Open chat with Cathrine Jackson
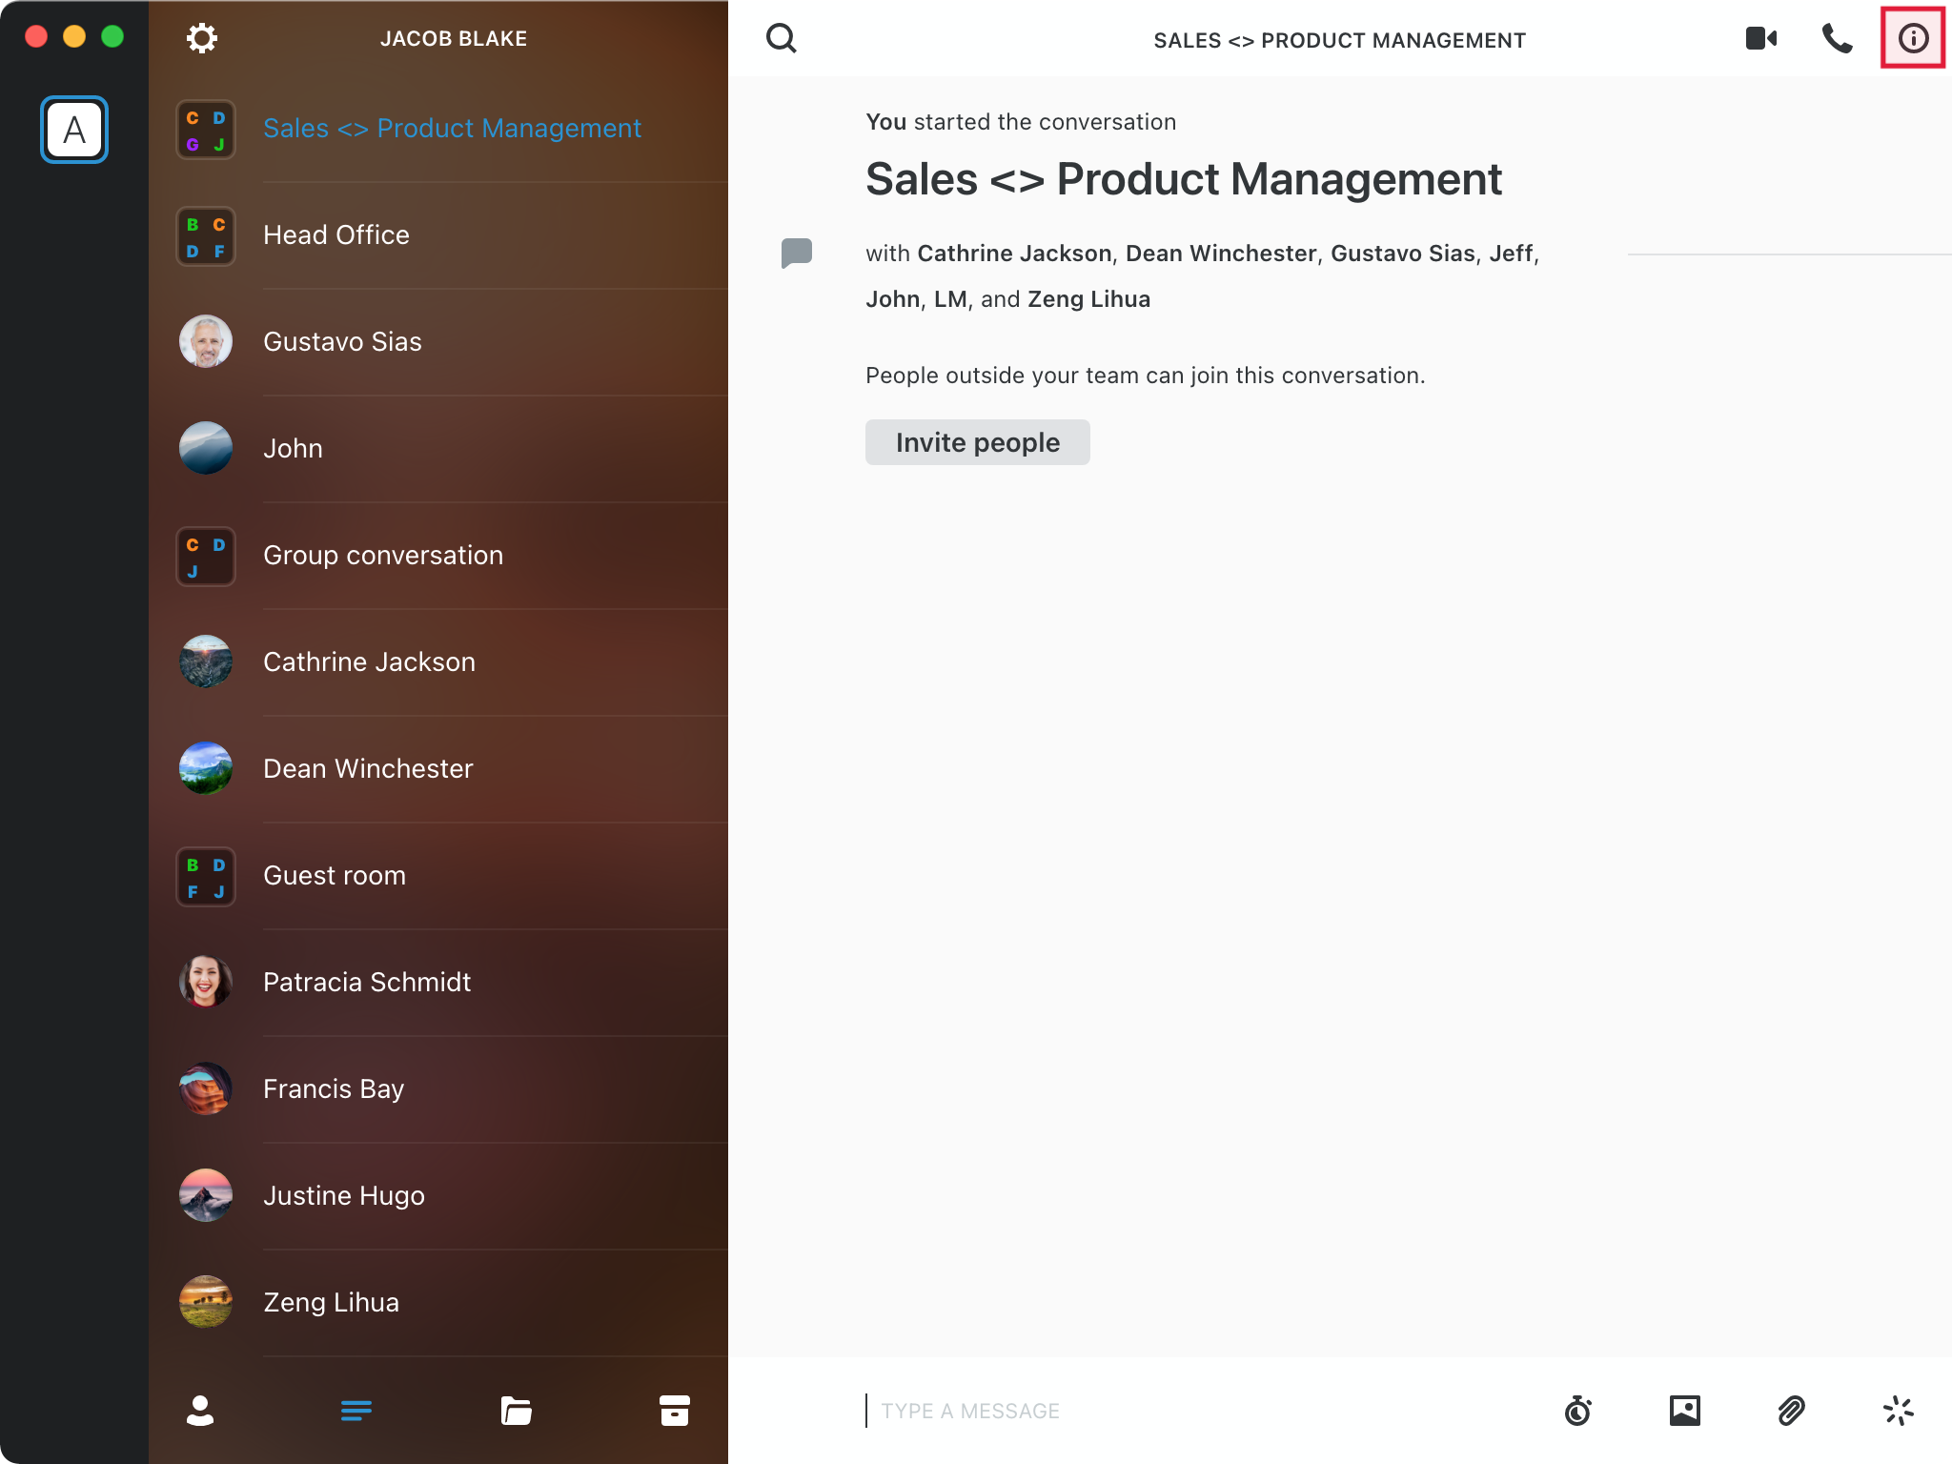1952x1464 pixels. tap(438, 662)
